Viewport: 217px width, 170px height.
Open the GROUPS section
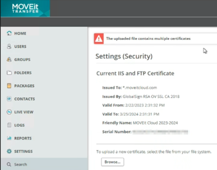tap(22, 60)
